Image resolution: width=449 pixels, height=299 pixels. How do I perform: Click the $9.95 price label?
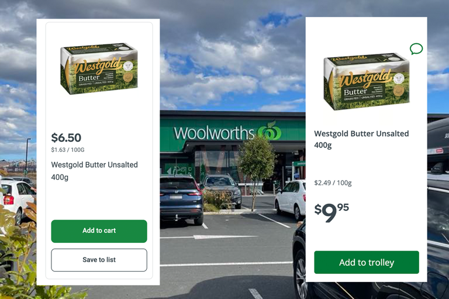tap(331, 213)
